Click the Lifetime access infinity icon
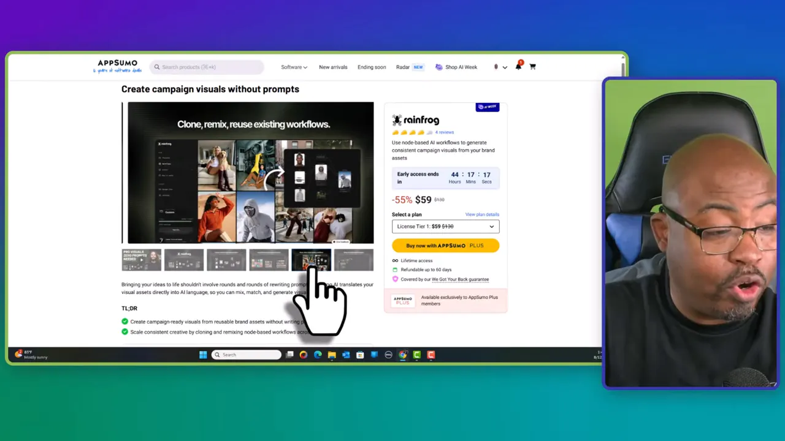This screenshot has height=441, width=785. click(x=395, y=261)
